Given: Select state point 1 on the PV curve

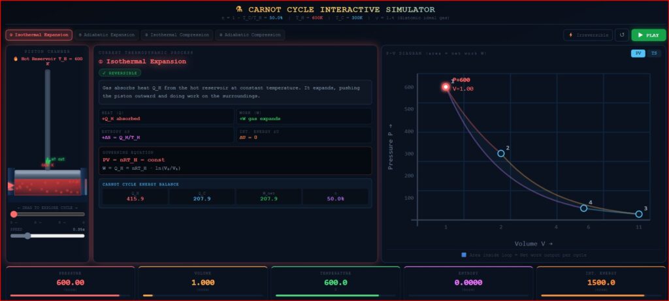Looking at the screenshot, I should coord(446,87).
